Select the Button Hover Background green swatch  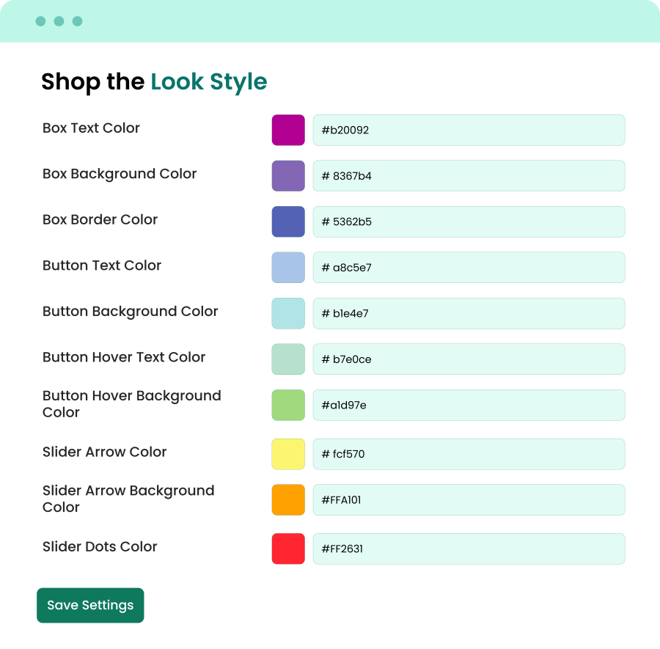(288, 405)
